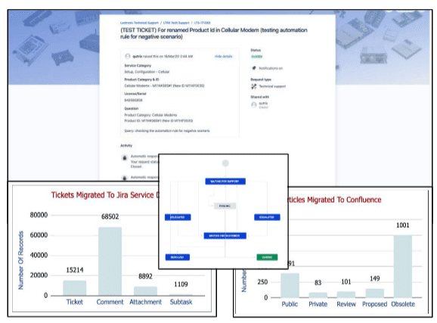Click the second Automatic response activity icon
Viewport: 437px width, 323px height.
coord(125,178)
